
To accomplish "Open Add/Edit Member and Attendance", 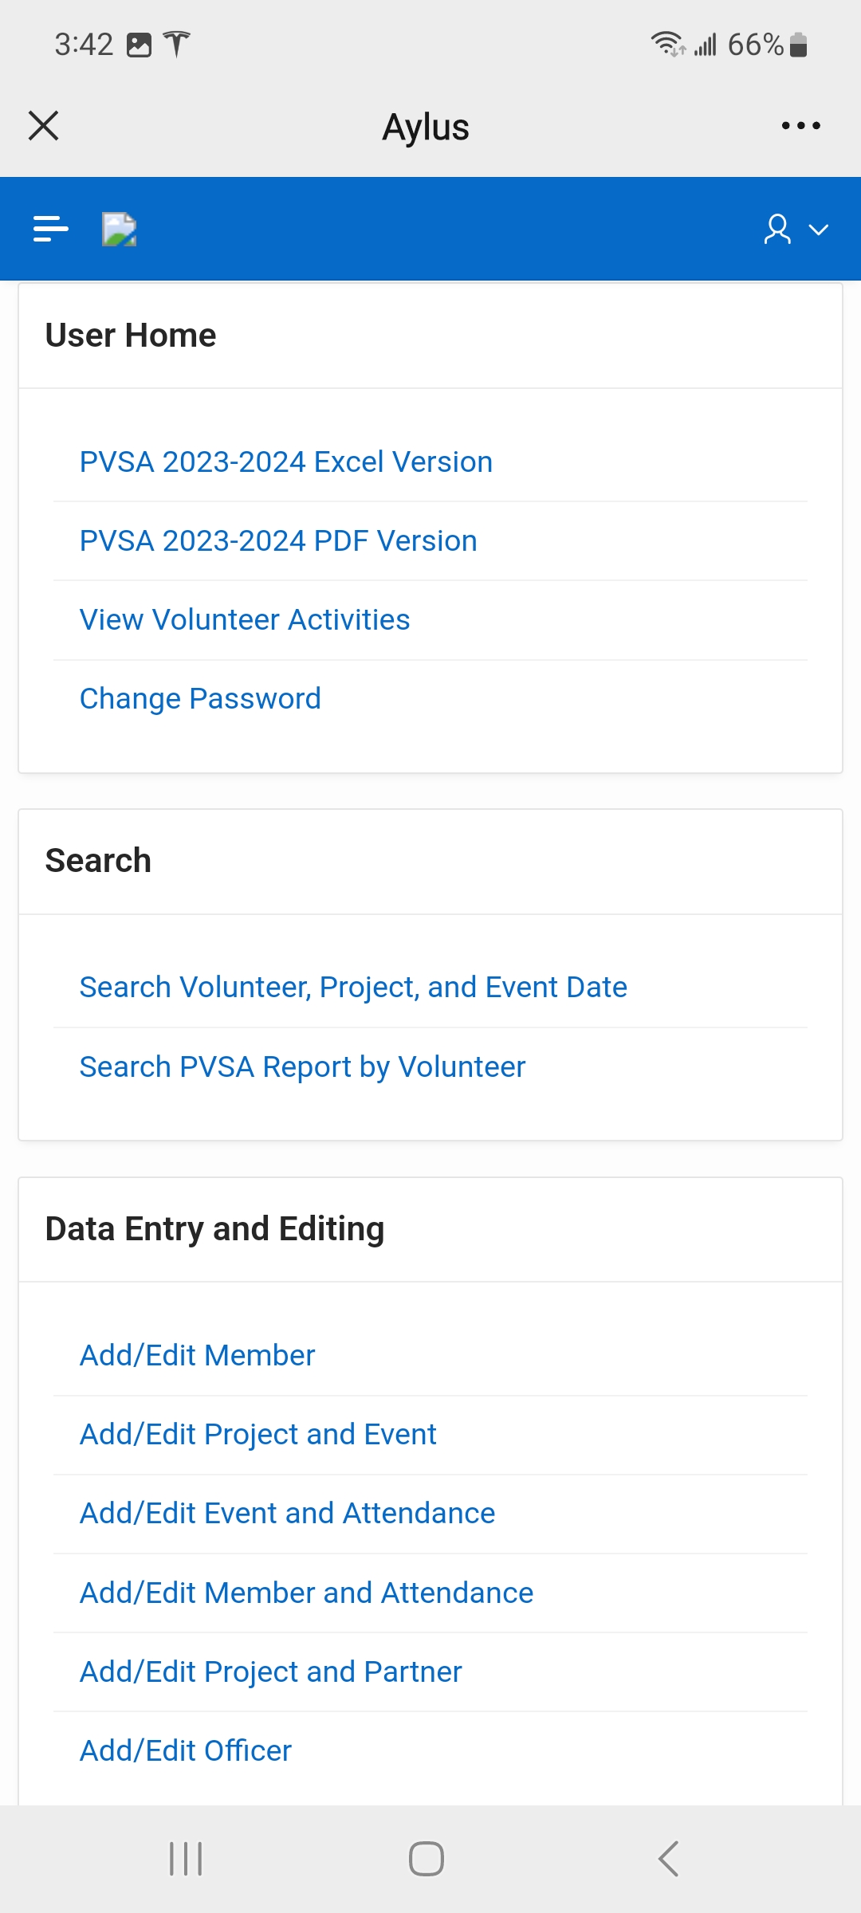I will pos(306,1593).
